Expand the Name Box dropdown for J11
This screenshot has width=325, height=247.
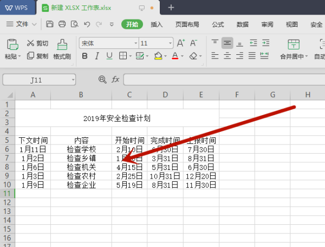click(73, 80)
